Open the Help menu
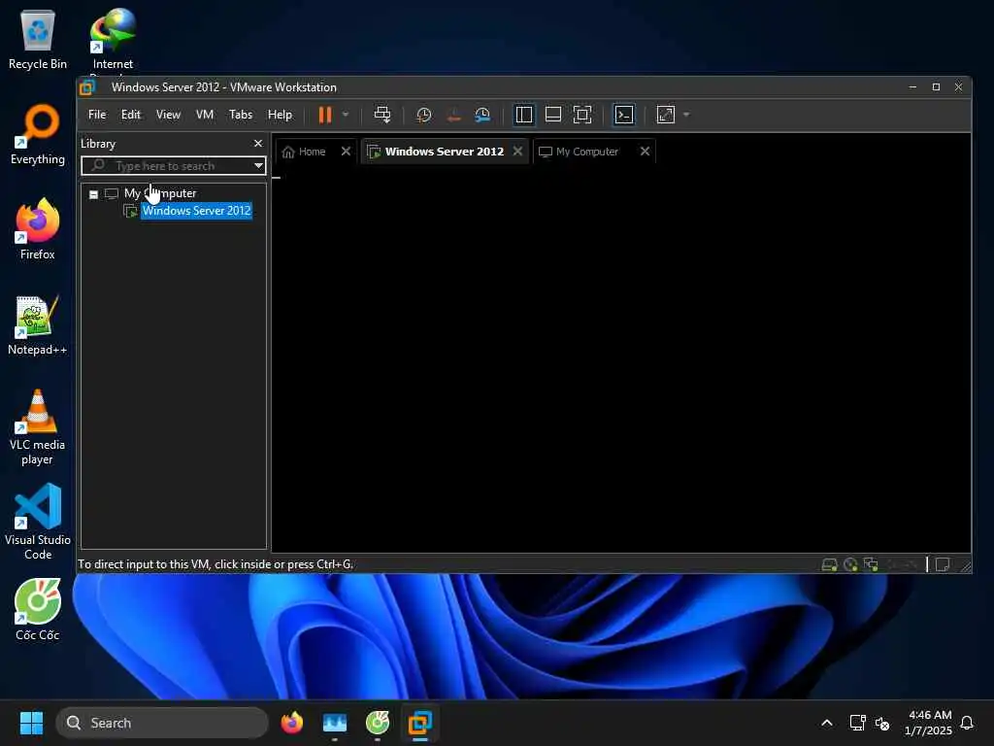The image size is (994, 746). pyautogui.click(x=280, y=115)
